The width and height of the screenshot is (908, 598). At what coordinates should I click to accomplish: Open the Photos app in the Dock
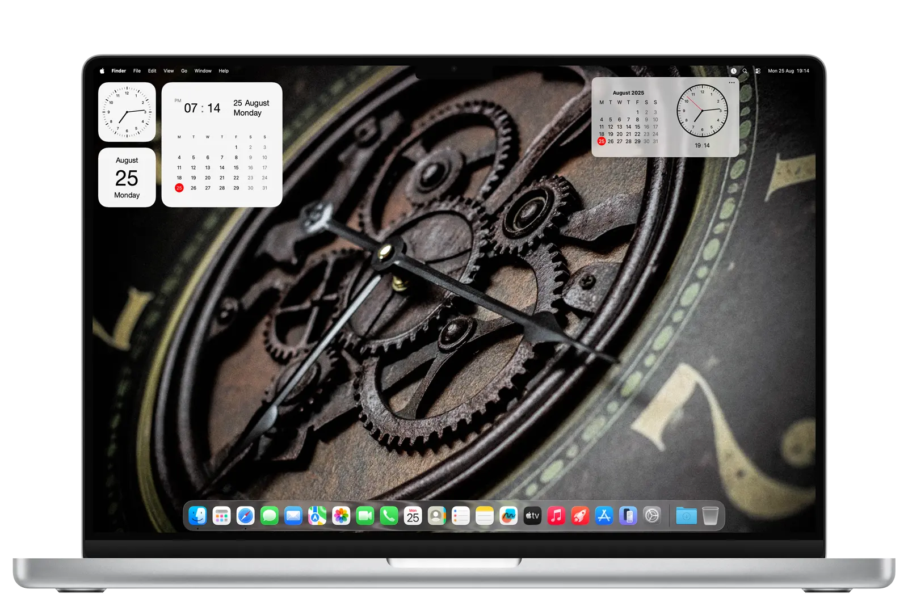point(341,516)
